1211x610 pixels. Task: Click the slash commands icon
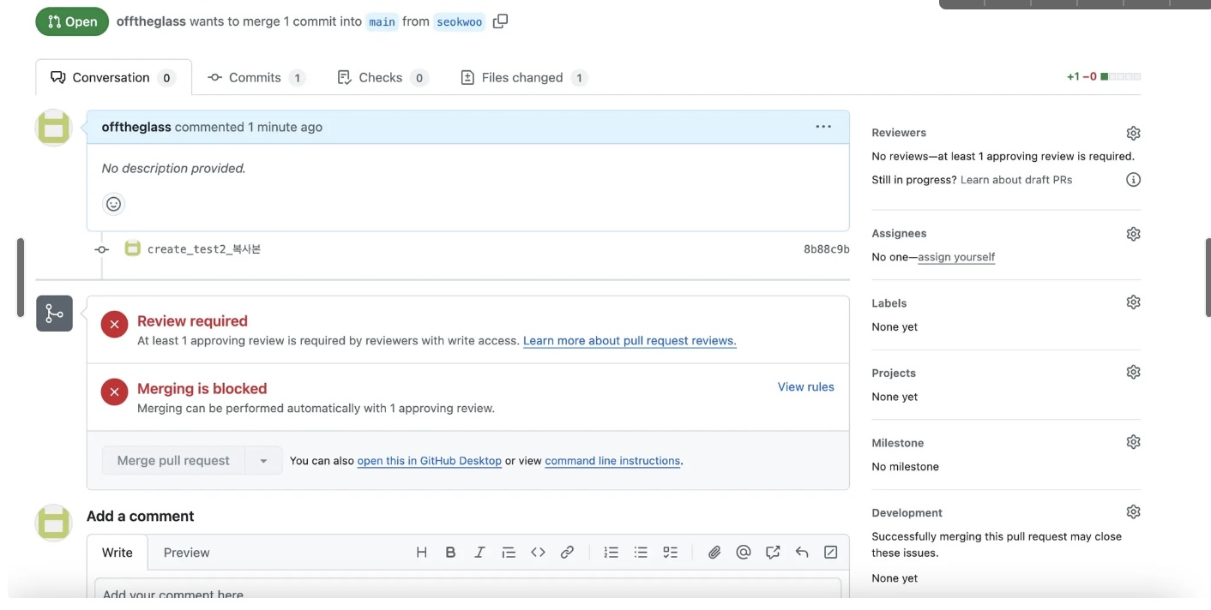click(x=830, y=553)
